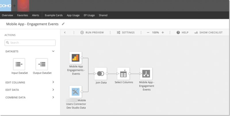The height and width of the screenshot is (116, 230).
Task: Open SETTINGS in the toolbar
Action: [128, 33]
